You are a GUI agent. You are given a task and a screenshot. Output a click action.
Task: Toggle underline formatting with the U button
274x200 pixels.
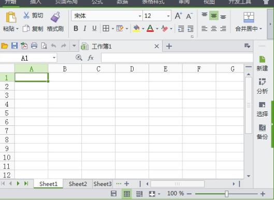coord(94,28)
